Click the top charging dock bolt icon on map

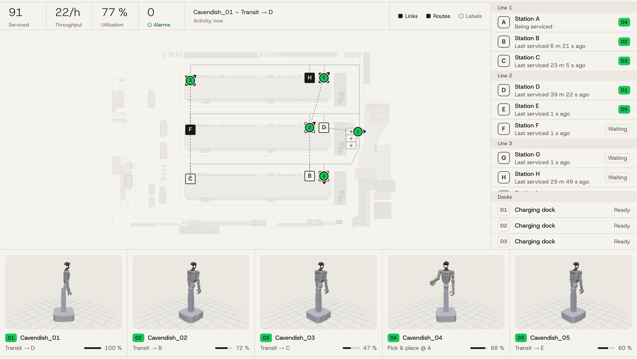[351, 132]
